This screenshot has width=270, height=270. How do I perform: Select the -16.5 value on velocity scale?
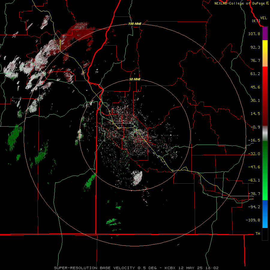(254, 140)
